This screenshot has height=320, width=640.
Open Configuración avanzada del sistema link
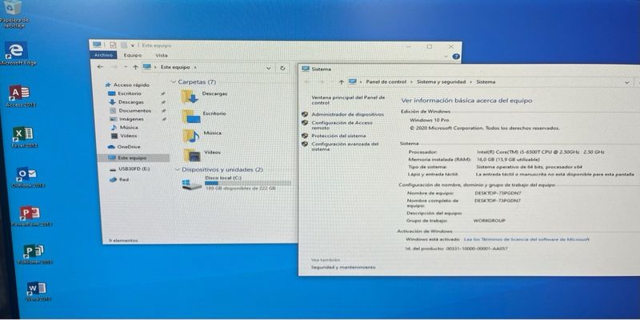(345, 147)
